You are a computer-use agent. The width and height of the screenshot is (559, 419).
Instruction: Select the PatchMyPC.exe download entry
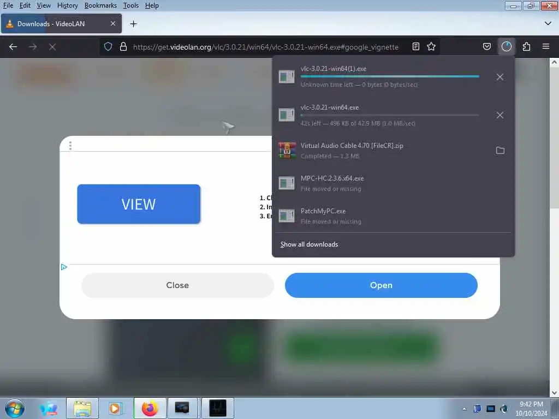393,216
